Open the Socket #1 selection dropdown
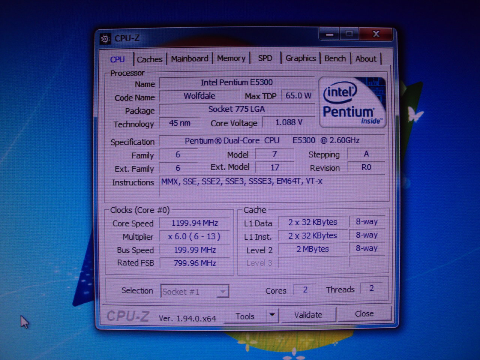Viewport: 480px width, 360px height. tap(195, 291)
